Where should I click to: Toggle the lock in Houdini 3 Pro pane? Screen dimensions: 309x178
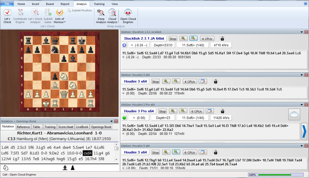coord(222,111)
